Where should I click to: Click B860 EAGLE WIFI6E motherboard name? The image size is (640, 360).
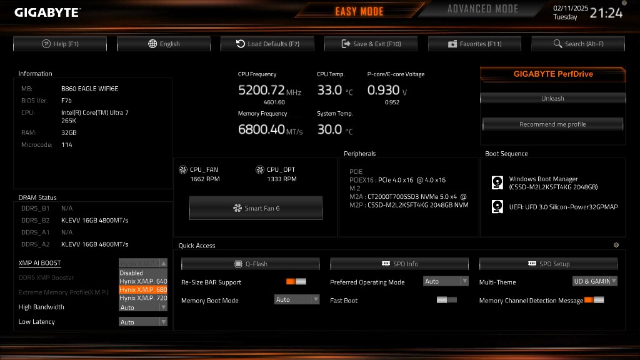[90, 89]
